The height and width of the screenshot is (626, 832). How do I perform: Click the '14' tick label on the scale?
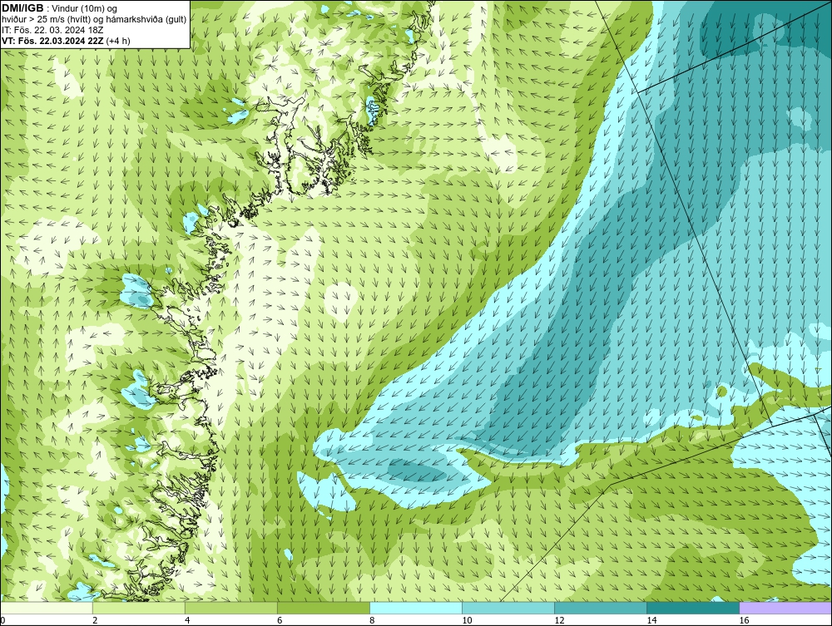pos(651,620)
